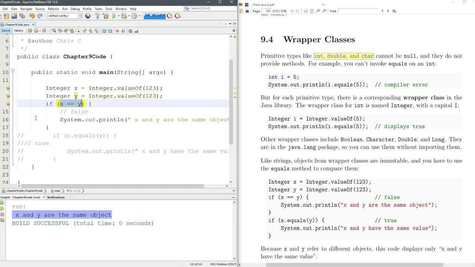Switch to the Notifications tab
Viewport: 475px width, 267px height.
[56, 197]
